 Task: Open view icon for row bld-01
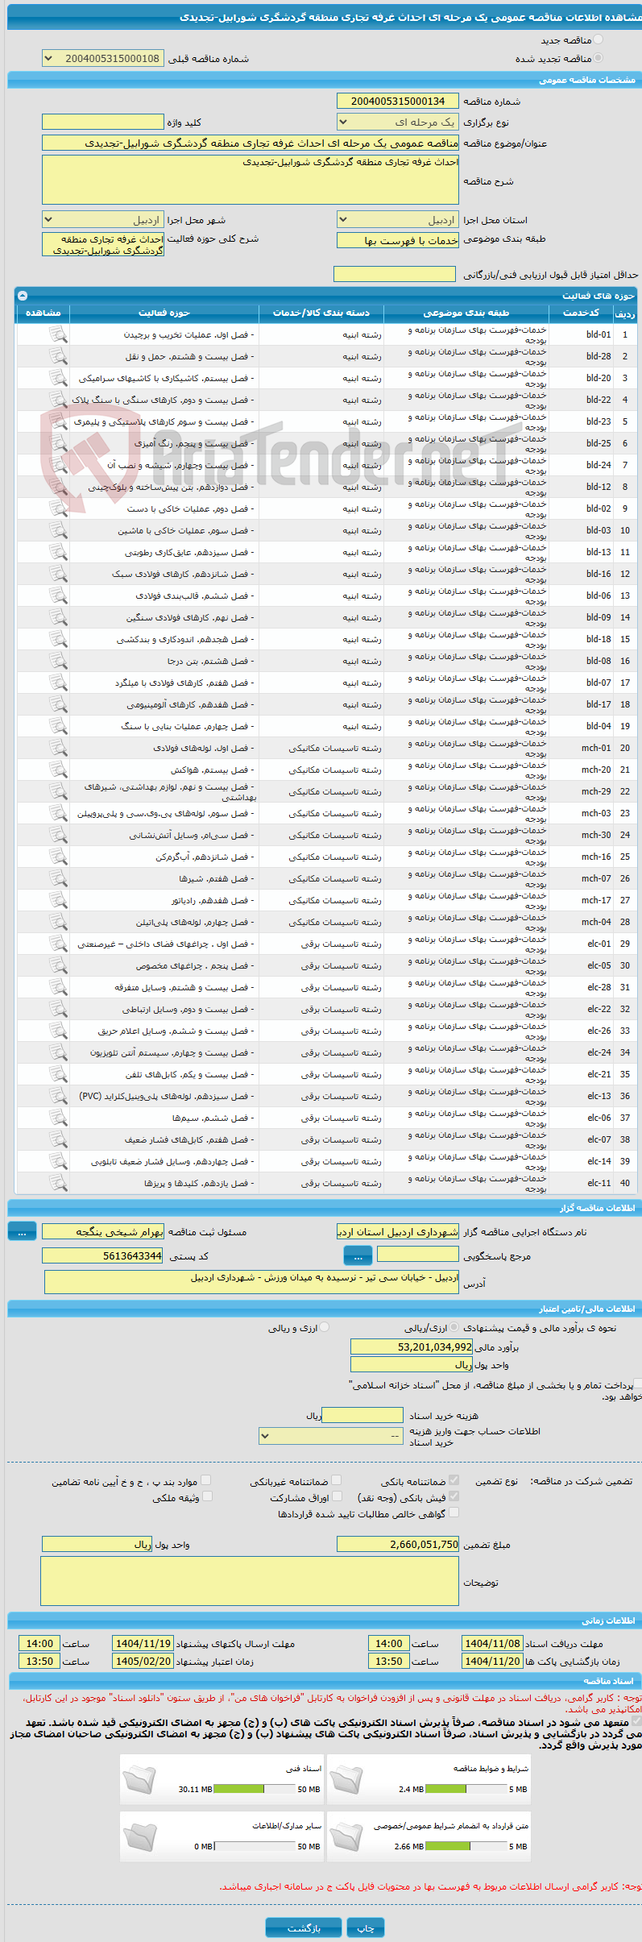[58, 334]
